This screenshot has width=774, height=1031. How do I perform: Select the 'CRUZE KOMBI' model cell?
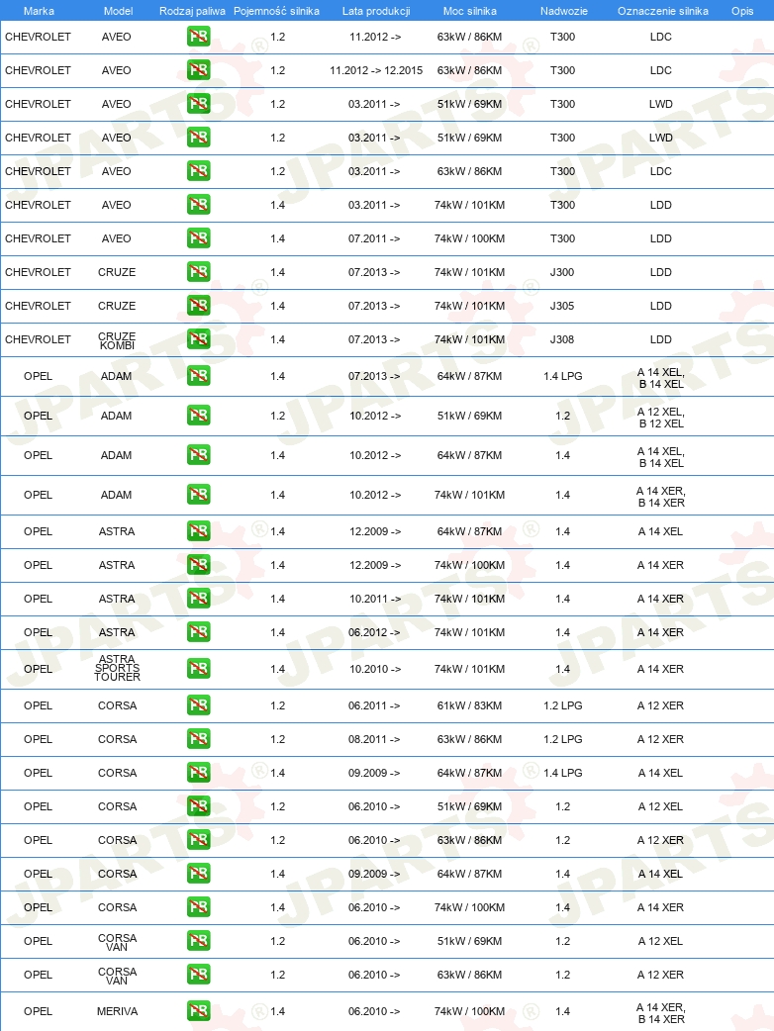coord(117,340)
